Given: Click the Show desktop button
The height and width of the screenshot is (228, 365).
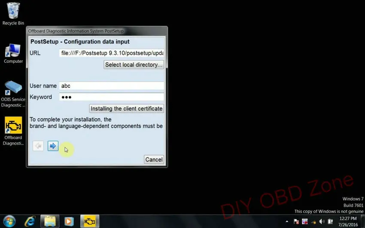Looking at the screenshot, I should (x=363, y=221).
